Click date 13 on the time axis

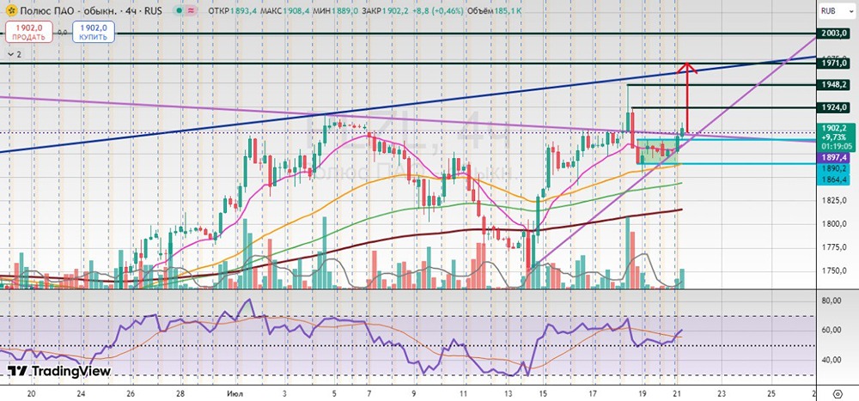pyautogui.click(x=509, y=393)
